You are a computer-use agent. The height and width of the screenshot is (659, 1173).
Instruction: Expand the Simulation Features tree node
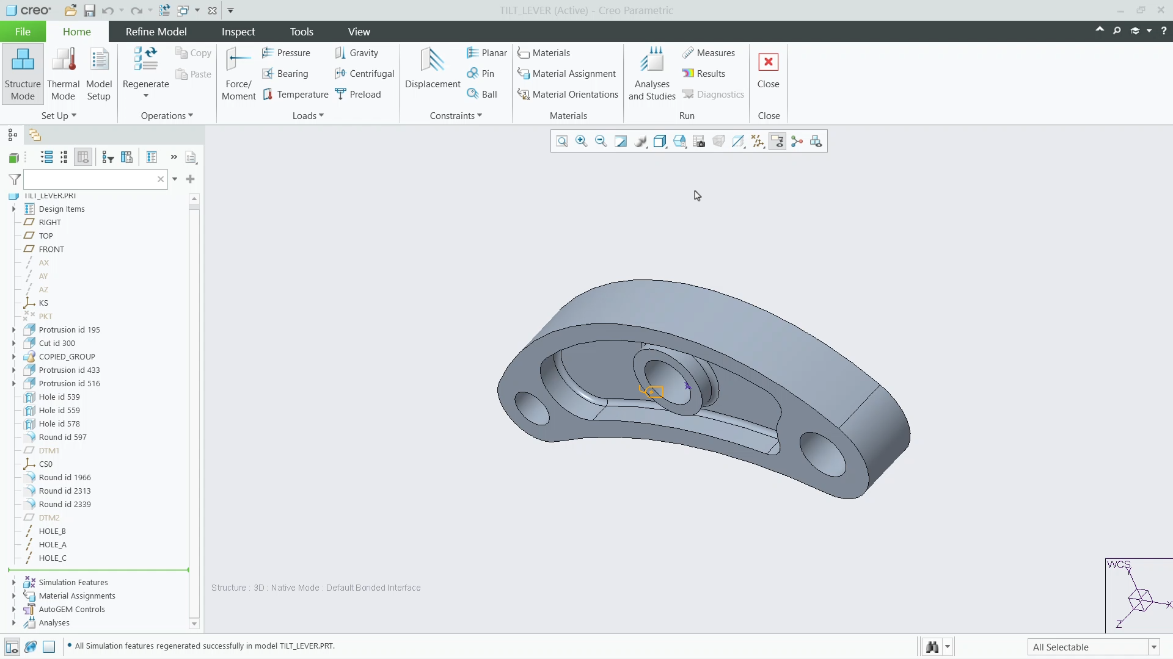[x=13, y=582]
